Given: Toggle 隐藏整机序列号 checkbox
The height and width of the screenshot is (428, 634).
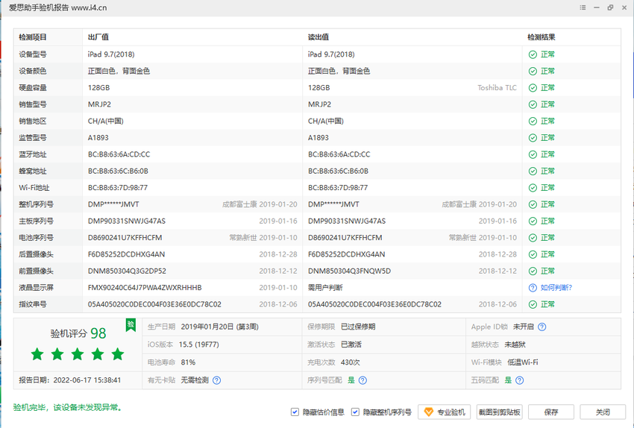Looking at the screenshot, I should coord(355,412).
